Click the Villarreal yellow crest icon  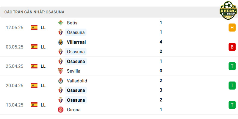pyautogui.click(x=61, y=42)
